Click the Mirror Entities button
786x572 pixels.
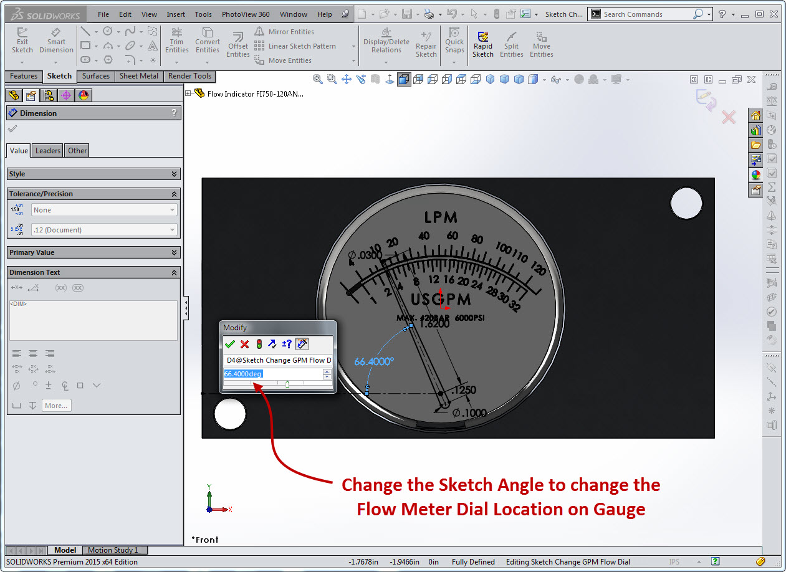click(x=291, y=32)
